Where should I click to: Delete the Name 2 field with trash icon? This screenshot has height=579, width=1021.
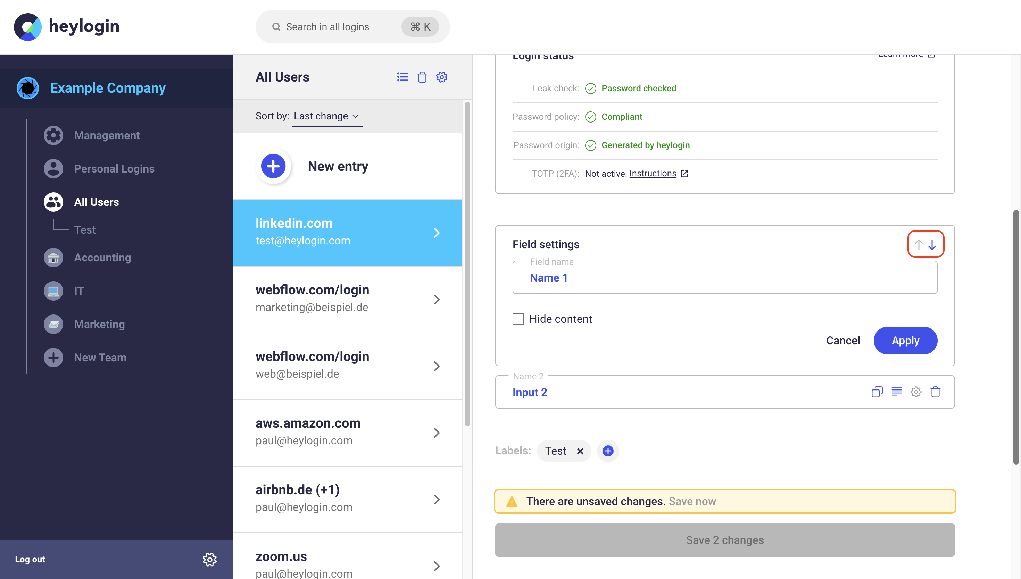tap(936, 392)
